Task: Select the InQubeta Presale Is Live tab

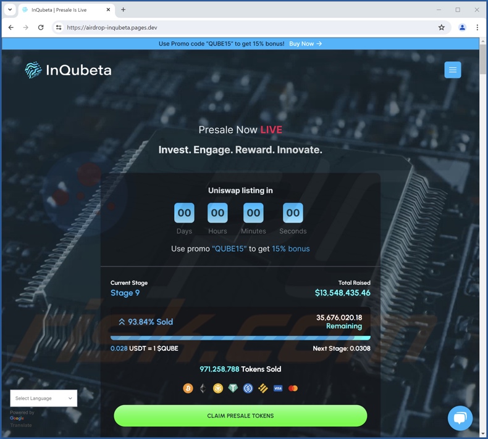Action: (67, 10)
